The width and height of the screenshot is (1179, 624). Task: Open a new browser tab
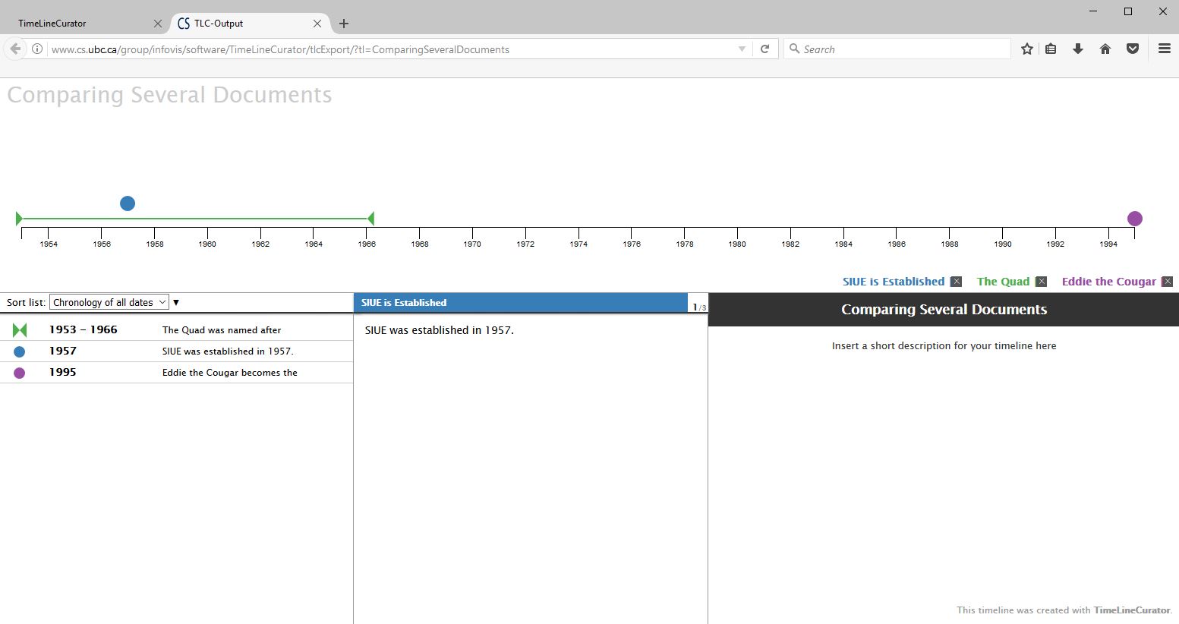click(344, 24)
